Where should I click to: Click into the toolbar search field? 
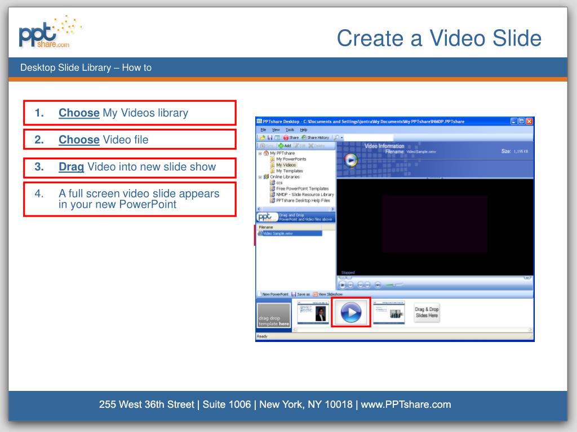point(369,137)
